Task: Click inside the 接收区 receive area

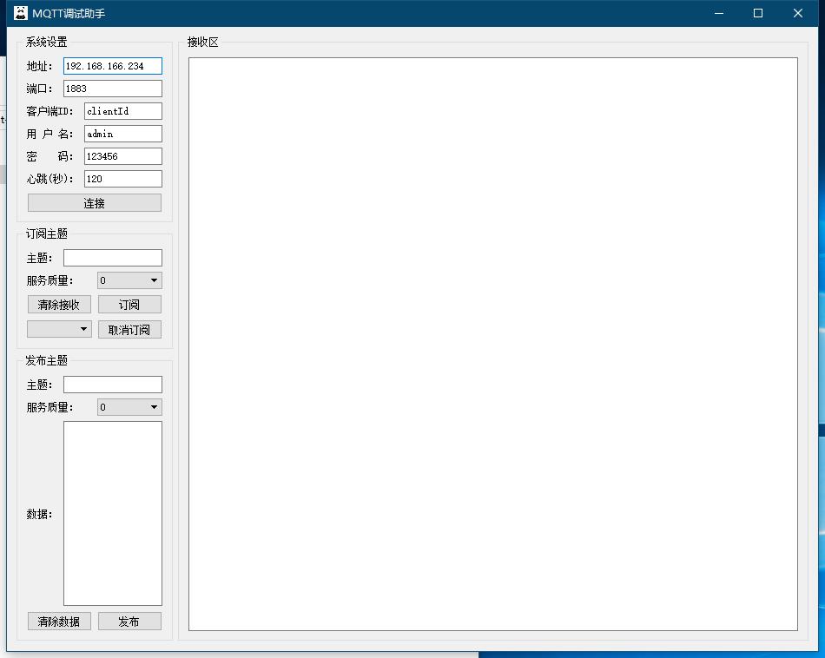Action: coord(493,344)
